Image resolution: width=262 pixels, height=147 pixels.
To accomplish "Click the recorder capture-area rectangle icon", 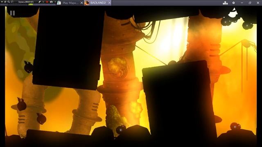I will tap(12, 2).
